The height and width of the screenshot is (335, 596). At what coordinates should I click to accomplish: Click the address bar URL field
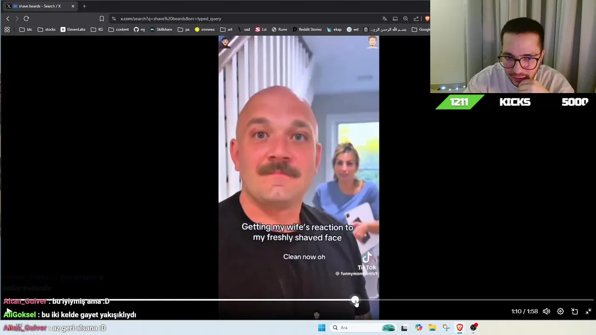[x=247, y=19]
